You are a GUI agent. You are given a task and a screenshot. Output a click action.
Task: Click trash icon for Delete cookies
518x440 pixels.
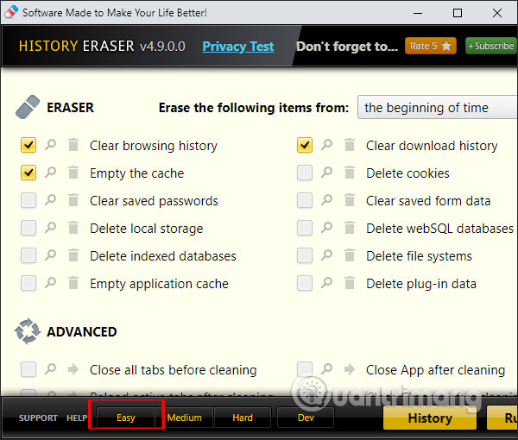[350, 173]
